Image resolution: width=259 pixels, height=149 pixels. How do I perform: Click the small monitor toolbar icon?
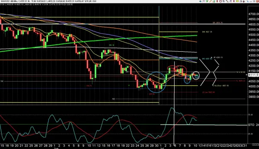[x=241, y=1]
